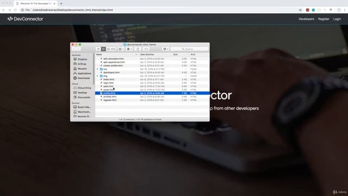This screenshot has width=348, height=196.
Task: Select Macintosh HD in Finder sidebar
Action: 82,112
